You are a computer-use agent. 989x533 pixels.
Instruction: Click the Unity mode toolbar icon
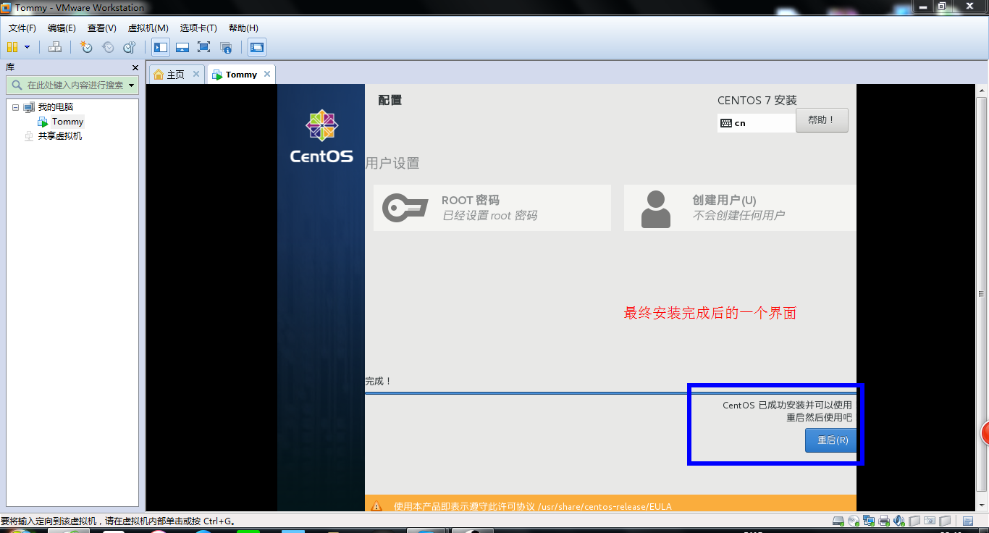click(226, 48)
